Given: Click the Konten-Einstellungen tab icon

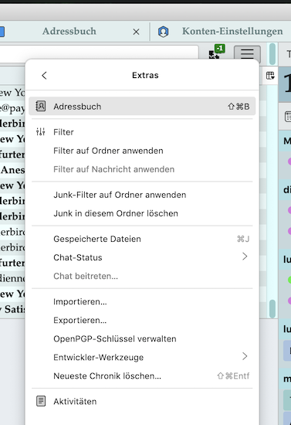Looking at the screenshot, I should click(163, 32).
